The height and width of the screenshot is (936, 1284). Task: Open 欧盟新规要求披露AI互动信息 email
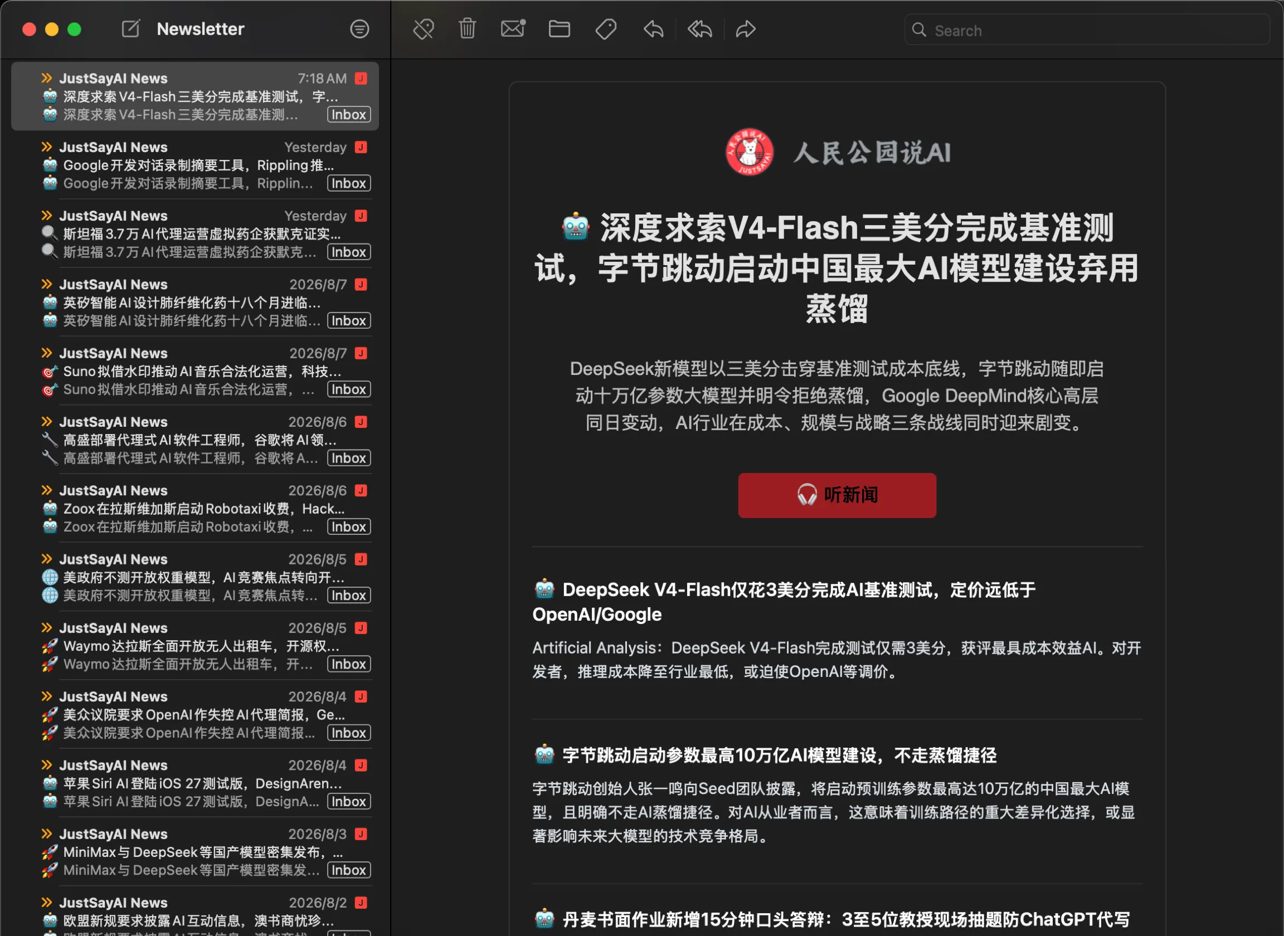tap(195, 912)
